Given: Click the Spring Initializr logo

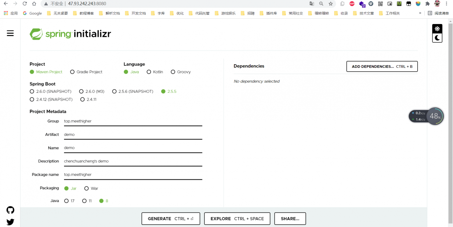Looking at the screenshot, I should [x=70, y=34].
